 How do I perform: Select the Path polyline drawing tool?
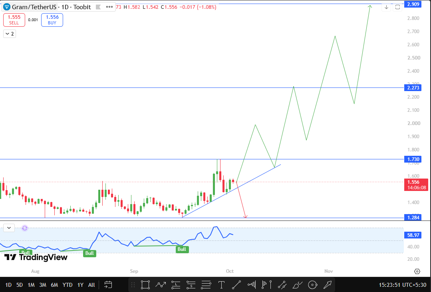coord(161,285)
